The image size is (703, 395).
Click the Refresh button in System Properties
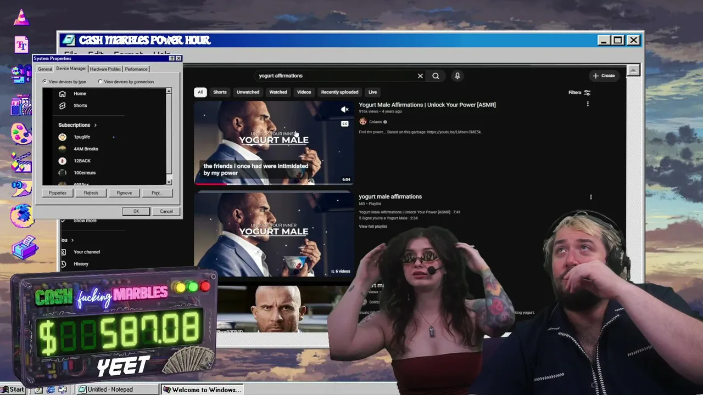91,193
